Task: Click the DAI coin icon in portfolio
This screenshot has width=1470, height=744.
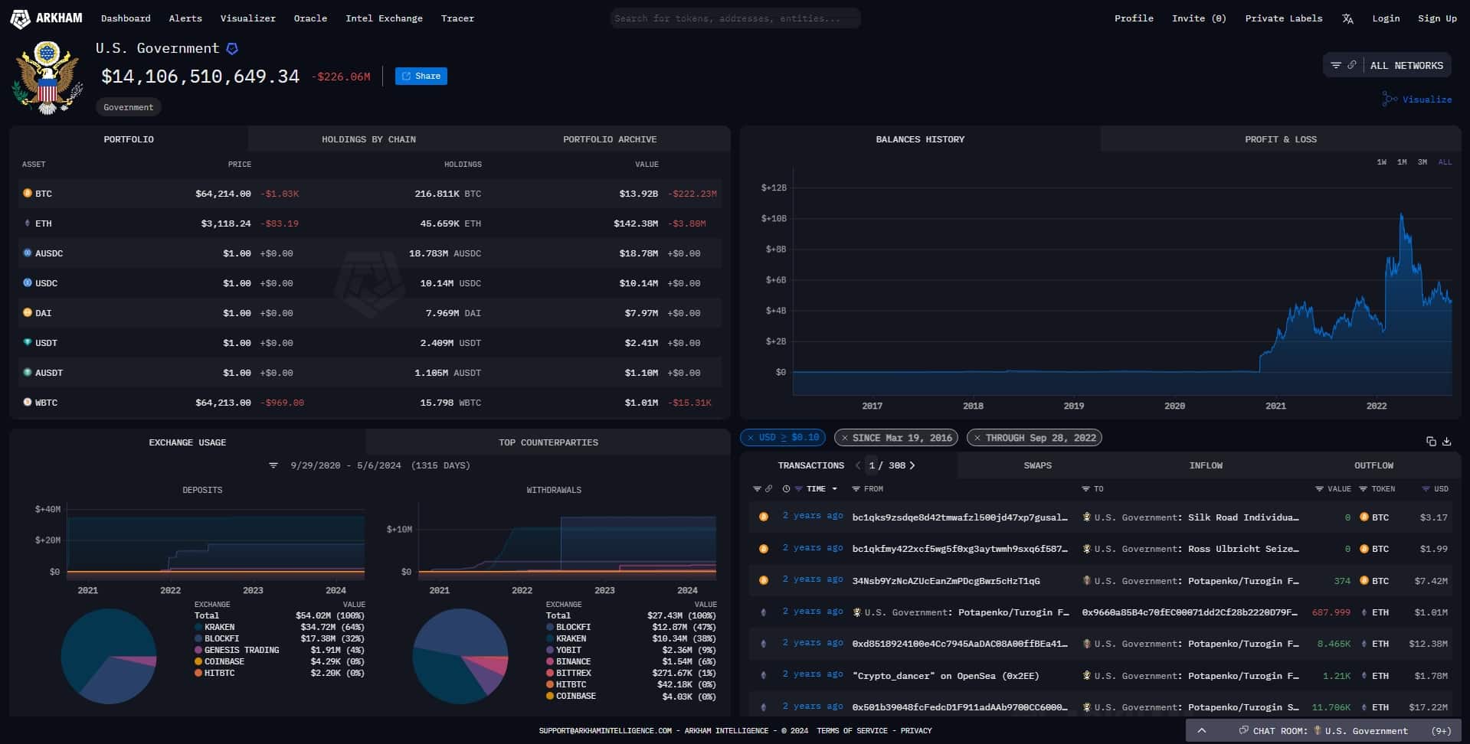Action: pos(28,313)
